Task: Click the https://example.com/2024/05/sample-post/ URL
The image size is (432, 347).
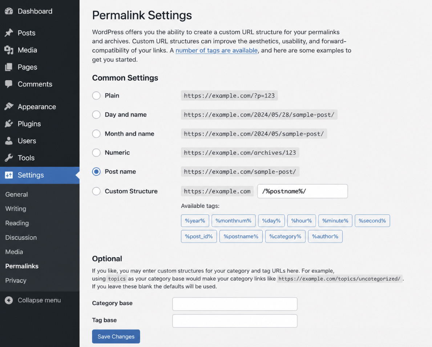Action: [254, 134]
